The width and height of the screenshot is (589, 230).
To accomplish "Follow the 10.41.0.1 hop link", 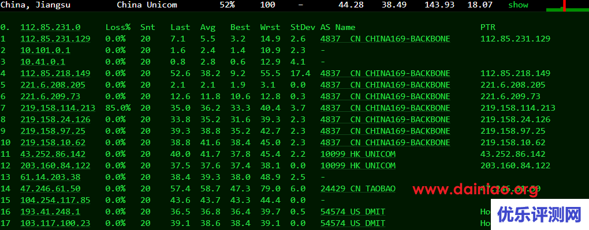I will pyautogui.click(x=43, y=62).
